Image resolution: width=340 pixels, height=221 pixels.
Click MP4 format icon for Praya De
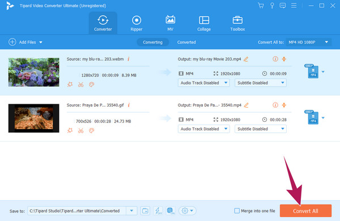click(312, 117)
